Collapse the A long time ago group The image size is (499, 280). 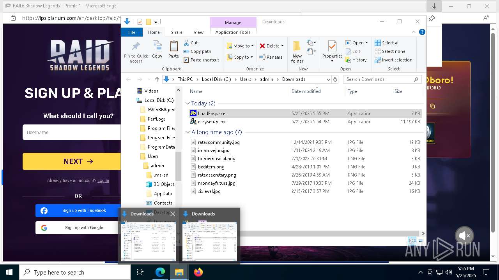coord(188,132)
